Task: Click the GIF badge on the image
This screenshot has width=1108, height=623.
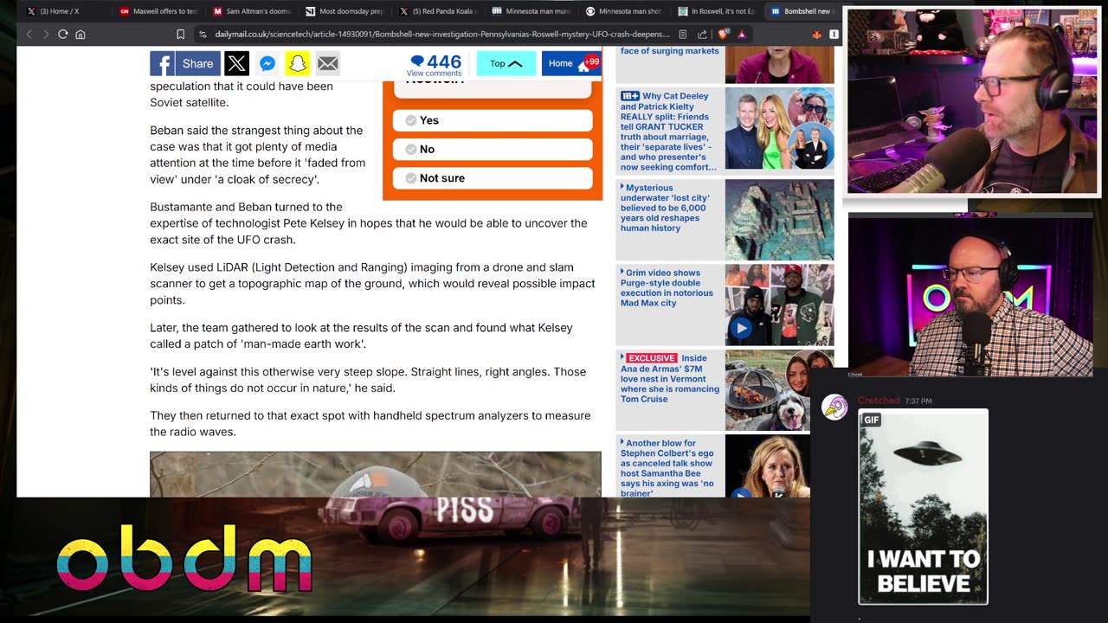Action: (872, 420)
